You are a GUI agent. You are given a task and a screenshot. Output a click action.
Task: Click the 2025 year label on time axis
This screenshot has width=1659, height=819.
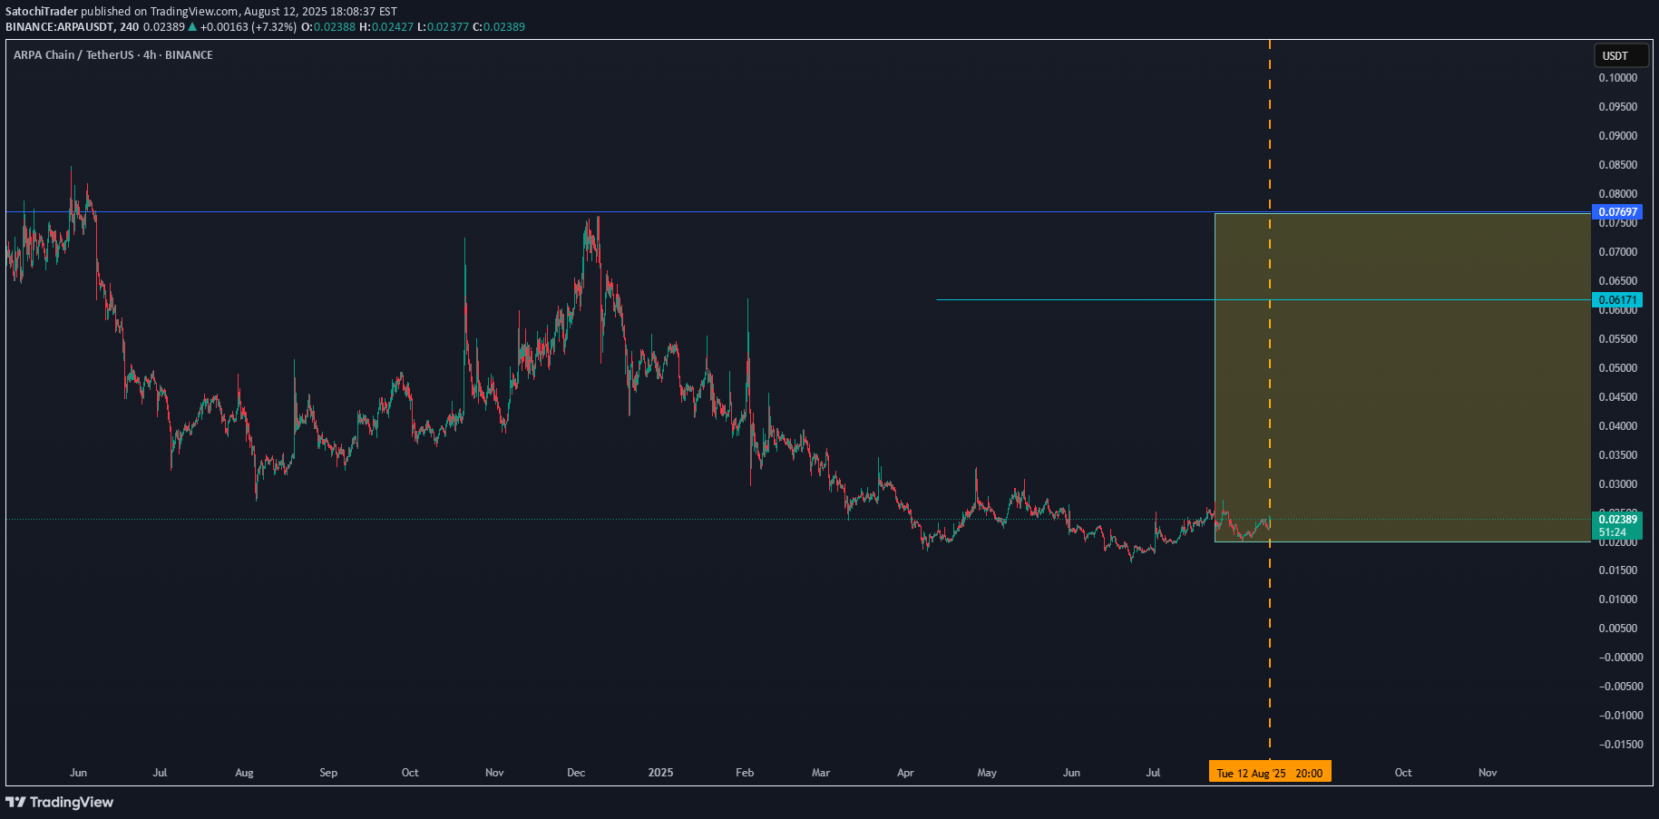click(660, 773)
